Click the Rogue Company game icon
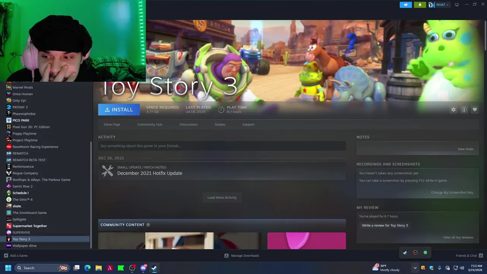 coord(9,173)
